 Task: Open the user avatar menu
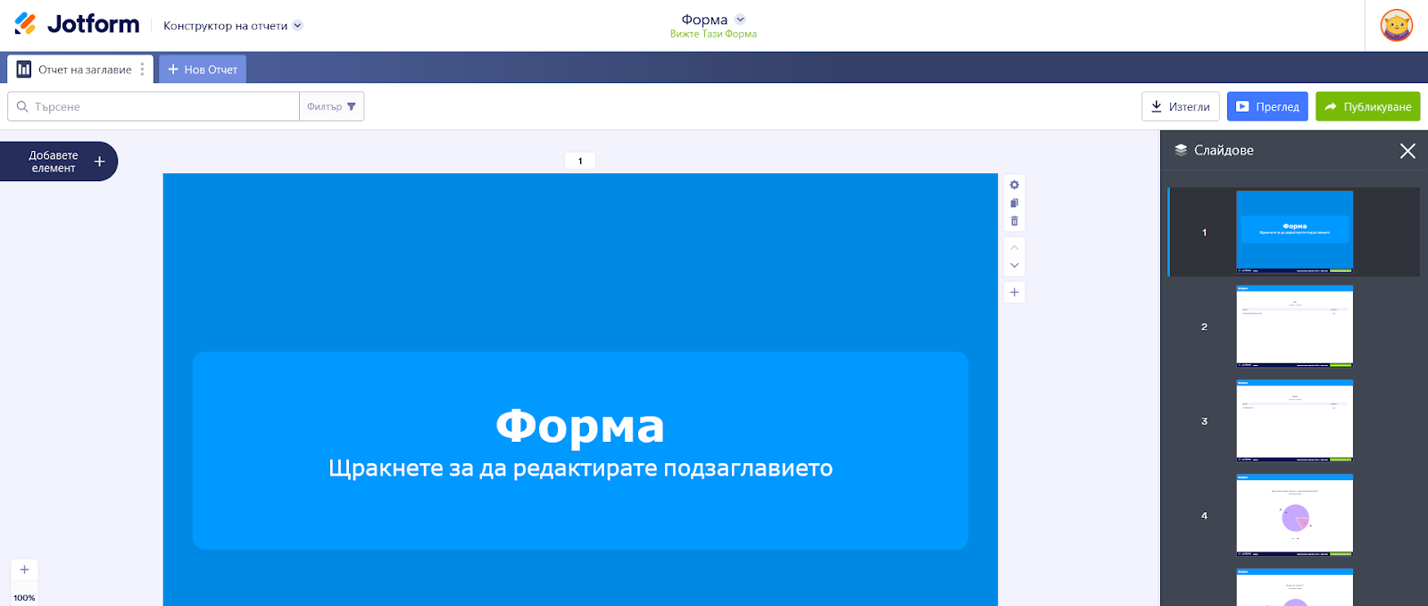click(1397, 25)
